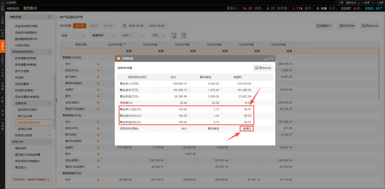Image resolution: width=385 pixels, height=189 pixels.
Task: Maximize the 详细信息 dialog window
Action: coord(269,59)
